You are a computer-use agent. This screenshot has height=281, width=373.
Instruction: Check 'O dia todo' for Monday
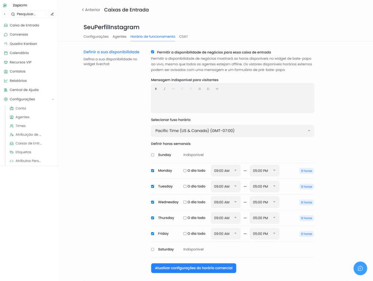click(x=185, y=171)
